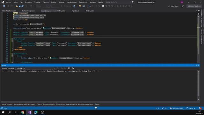Click the pending changes pencil in status bar
The image size is (204, 115).
pos(164,108)
